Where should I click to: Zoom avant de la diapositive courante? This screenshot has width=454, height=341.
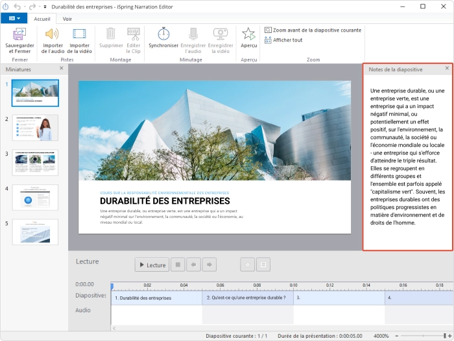(313, 30)
